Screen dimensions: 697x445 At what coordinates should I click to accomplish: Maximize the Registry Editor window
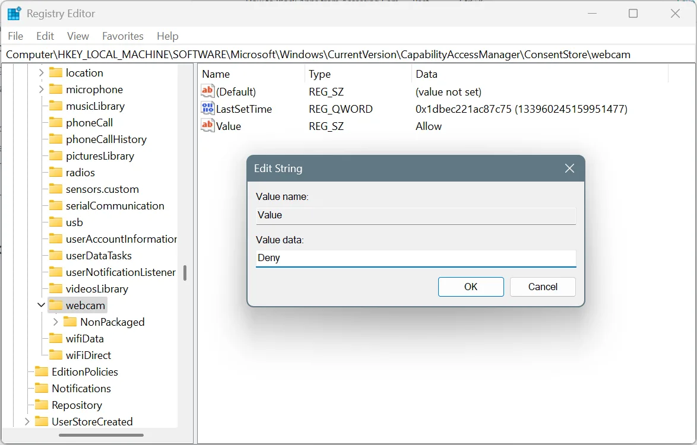coord(633,14)
